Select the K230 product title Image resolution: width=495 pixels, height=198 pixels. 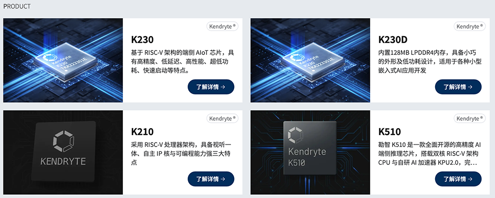(x=142, y=40)
